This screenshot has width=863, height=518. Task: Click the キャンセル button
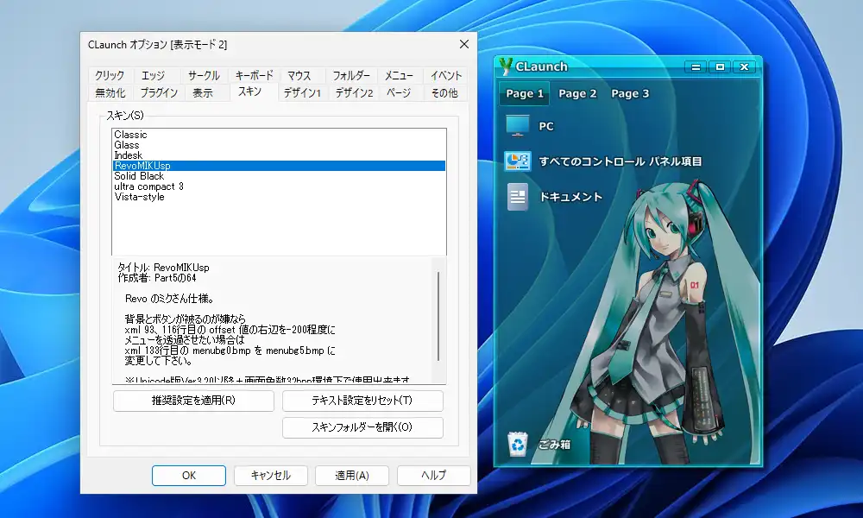pyautogui.click(x=270, y=476)
